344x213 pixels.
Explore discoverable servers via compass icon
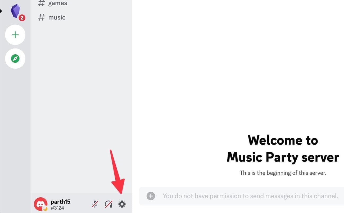click(x=15, y=58)
